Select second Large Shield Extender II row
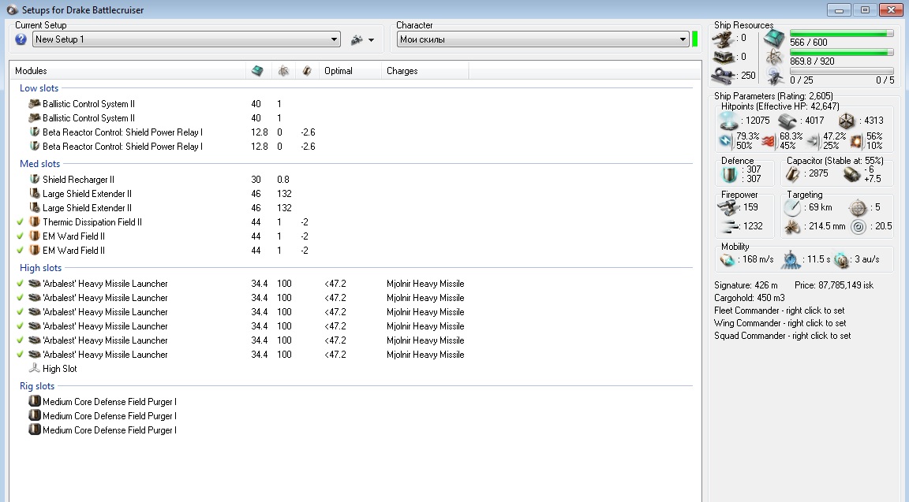 click(87, 208)
